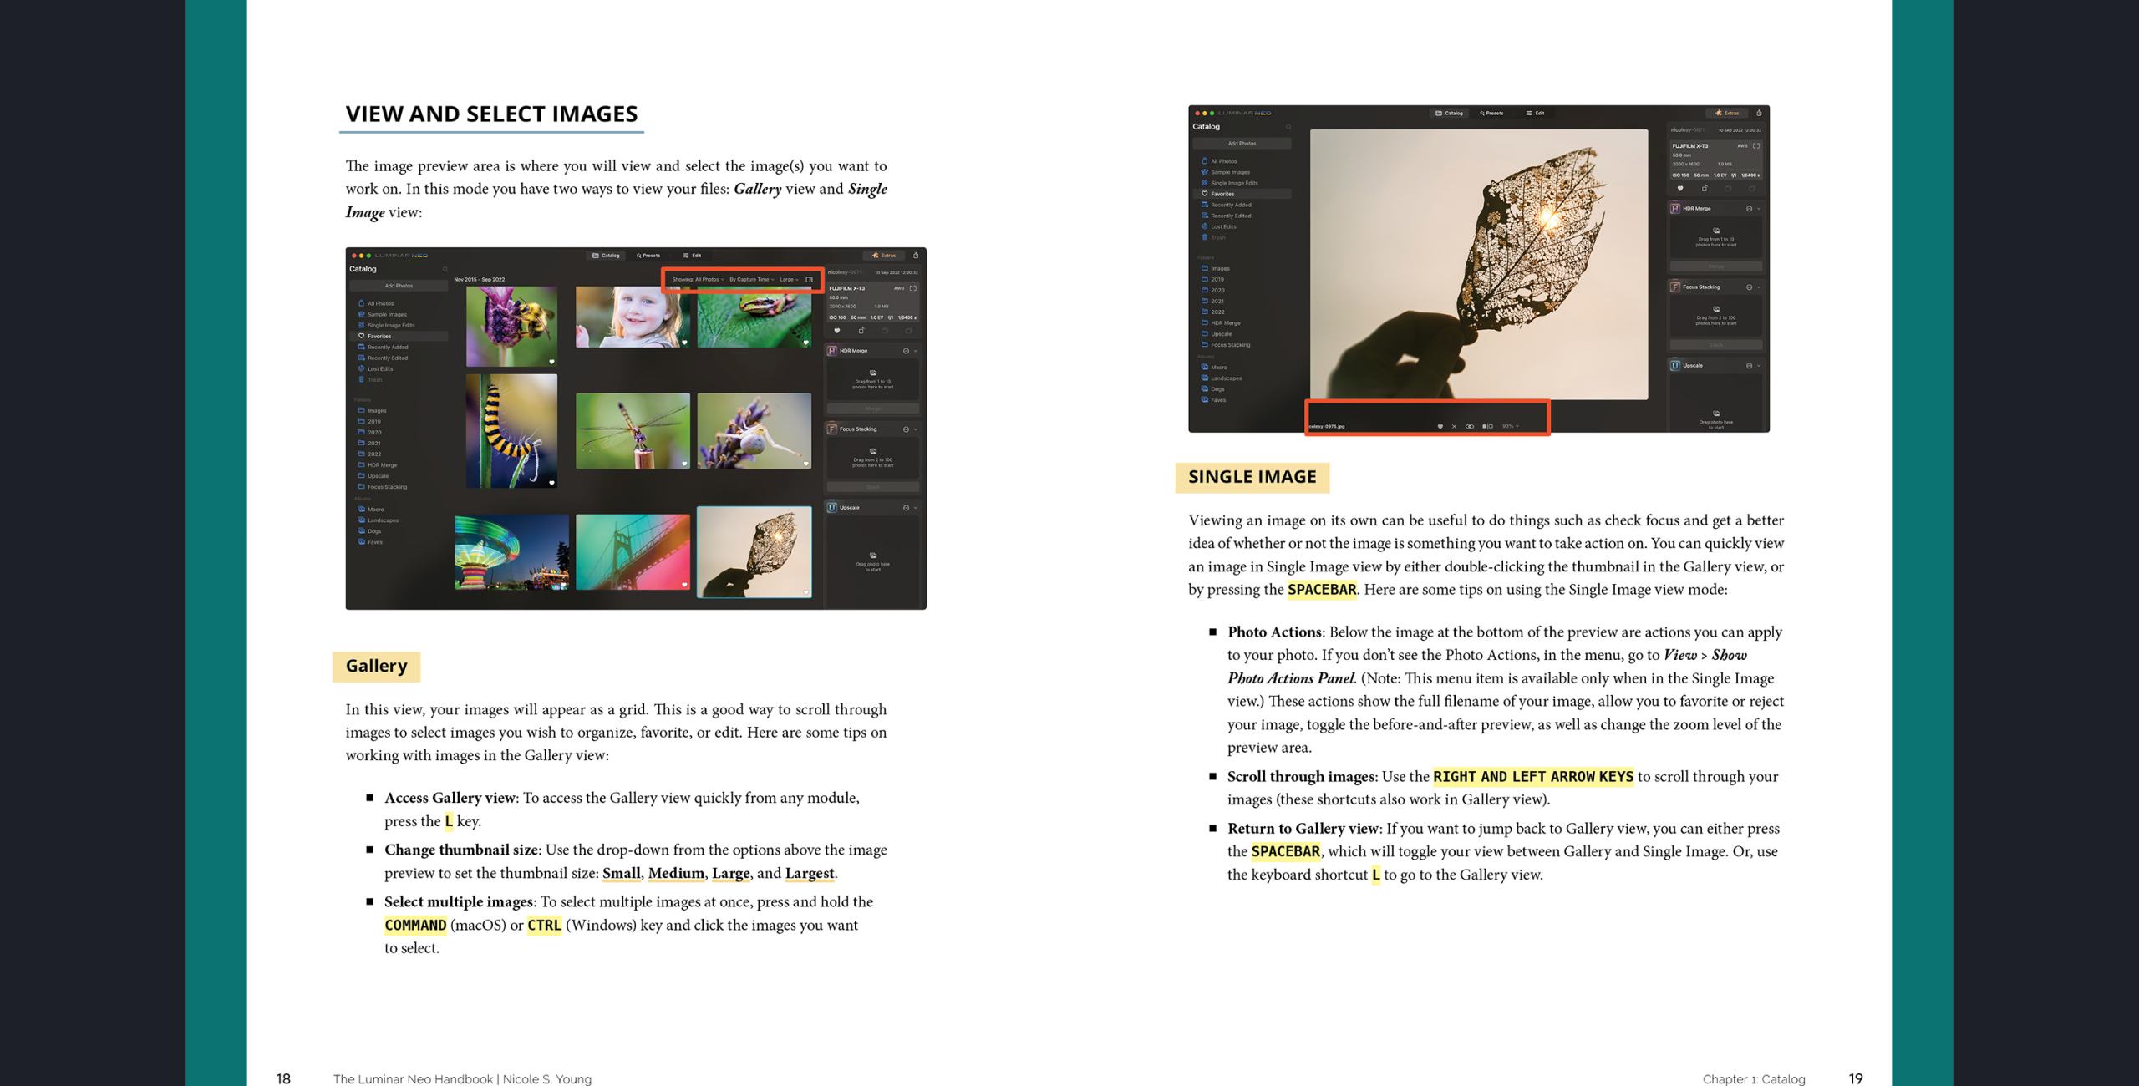
Task: Open the Showing: All Photos dropdown
Action: pos(698,280)
